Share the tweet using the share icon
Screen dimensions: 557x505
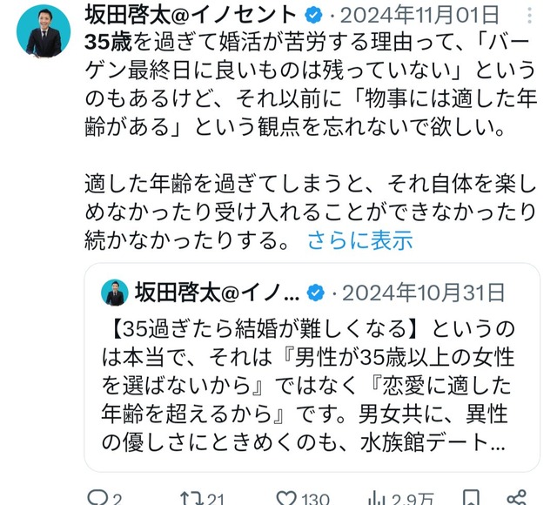click(x=516, y=498)
